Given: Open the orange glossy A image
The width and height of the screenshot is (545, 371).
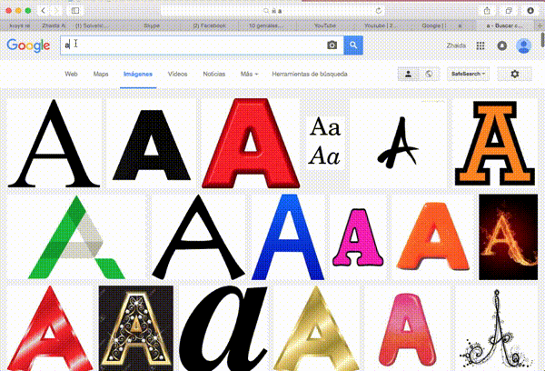Looking at the screenshot, I should [432, 237].
